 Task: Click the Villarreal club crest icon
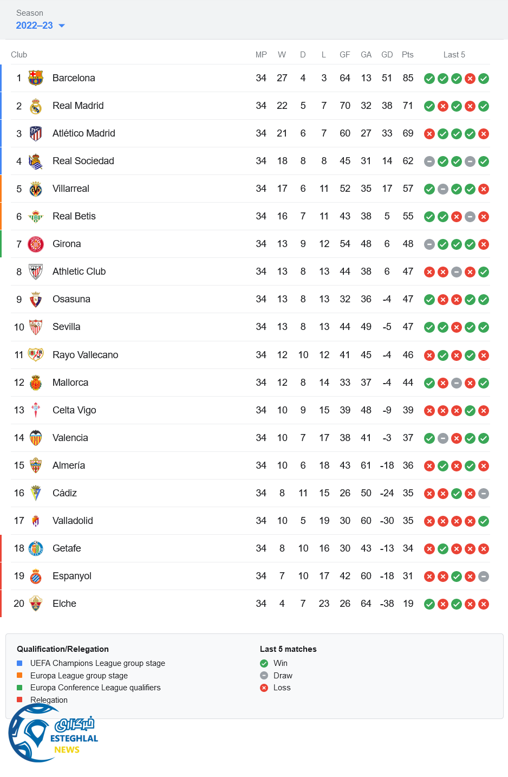[36, 189]
